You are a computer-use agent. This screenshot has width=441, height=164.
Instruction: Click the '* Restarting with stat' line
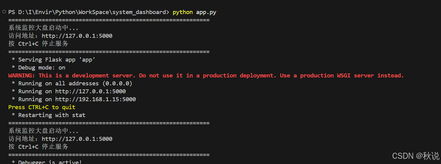48,115
